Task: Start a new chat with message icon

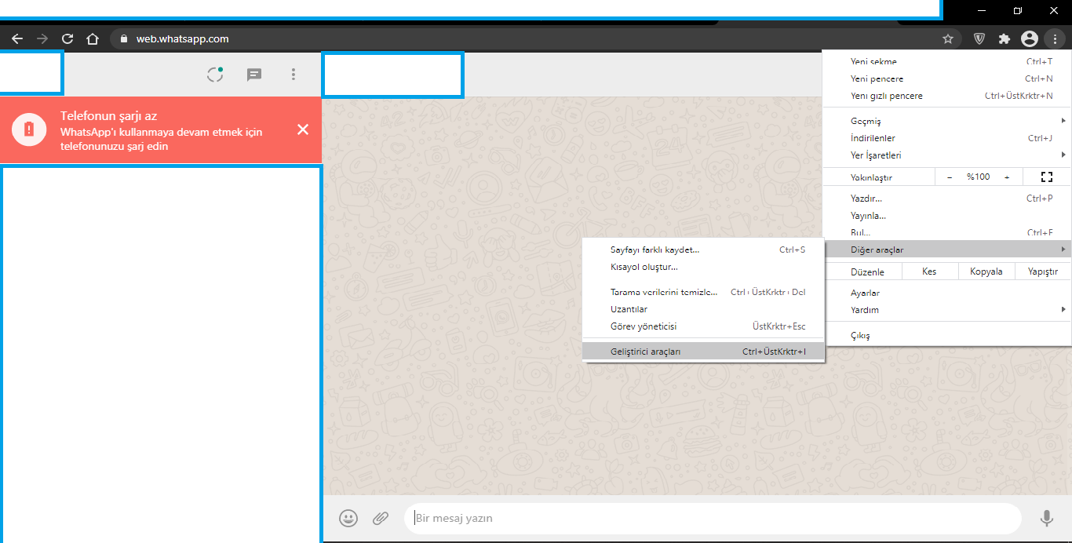Action: (x=254, y=75)
